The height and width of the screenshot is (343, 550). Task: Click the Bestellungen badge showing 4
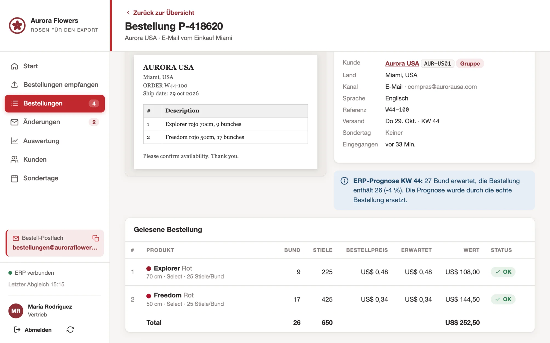click(x=94, y=103)
